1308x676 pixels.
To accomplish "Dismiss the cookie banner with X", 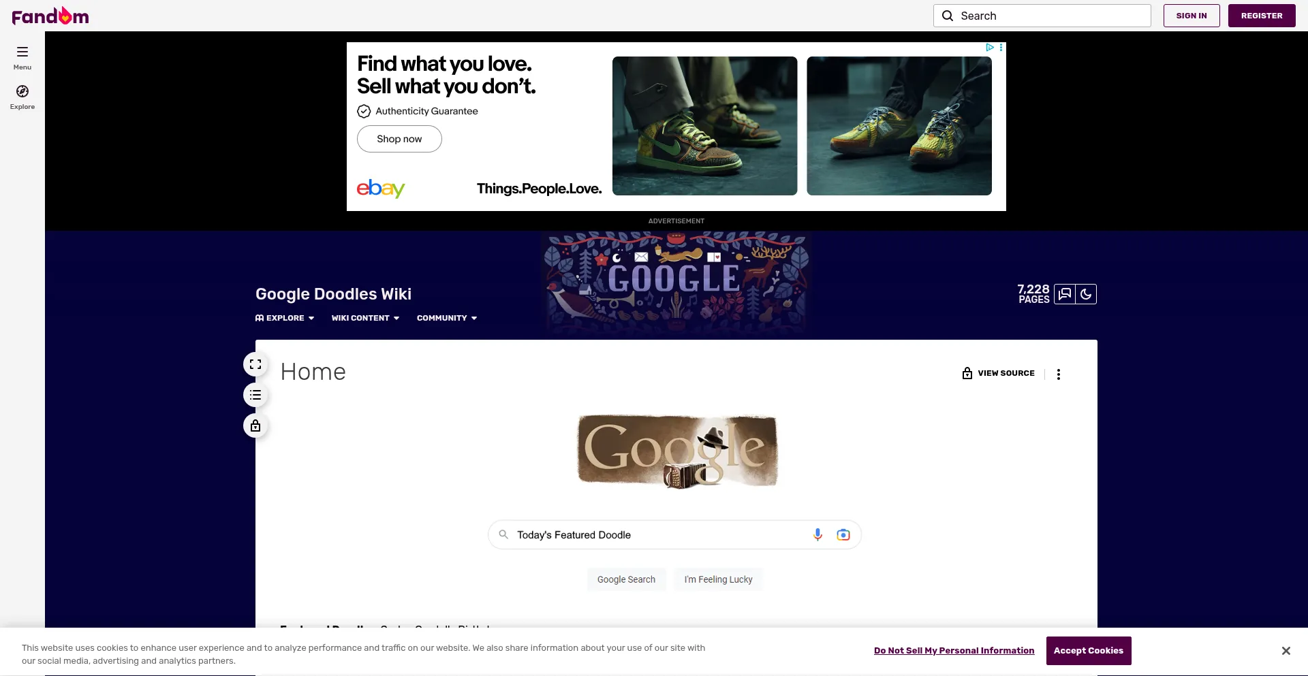I will click(x=1286, y=651).
